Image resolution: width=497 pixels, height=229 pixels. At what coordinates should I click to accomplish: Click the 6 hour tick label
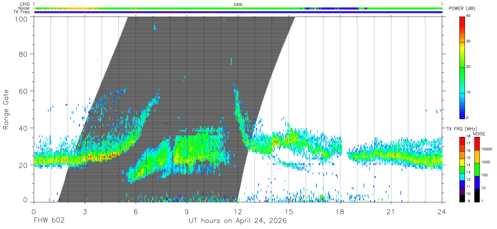[136, 211]
